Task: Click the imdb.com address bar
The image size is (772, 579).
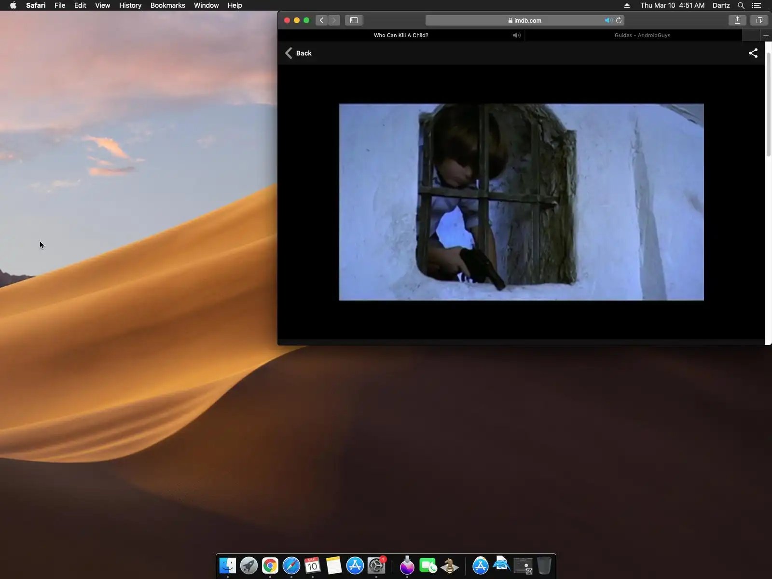Action: (525, 20)
